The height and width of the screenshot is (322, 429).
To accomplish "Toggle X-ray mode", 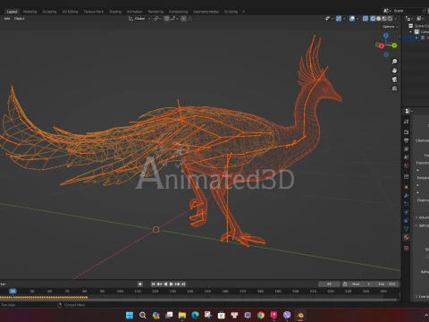I will click(366, 19).
